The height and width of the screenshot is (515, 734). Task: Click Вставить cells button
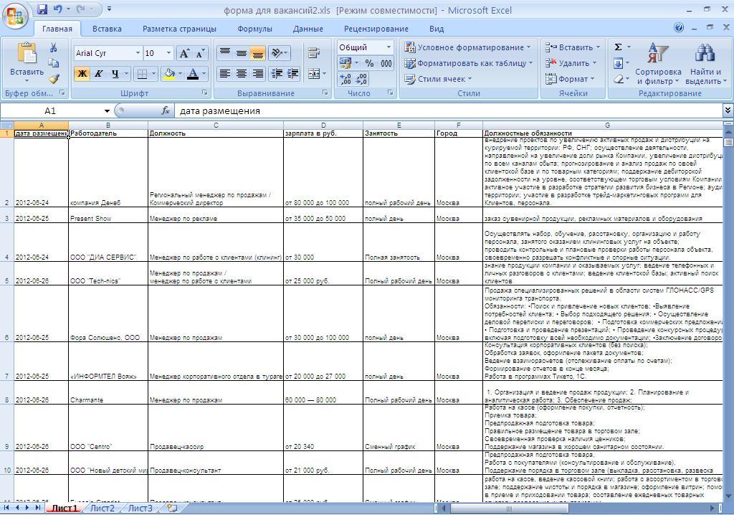[572, 47]
